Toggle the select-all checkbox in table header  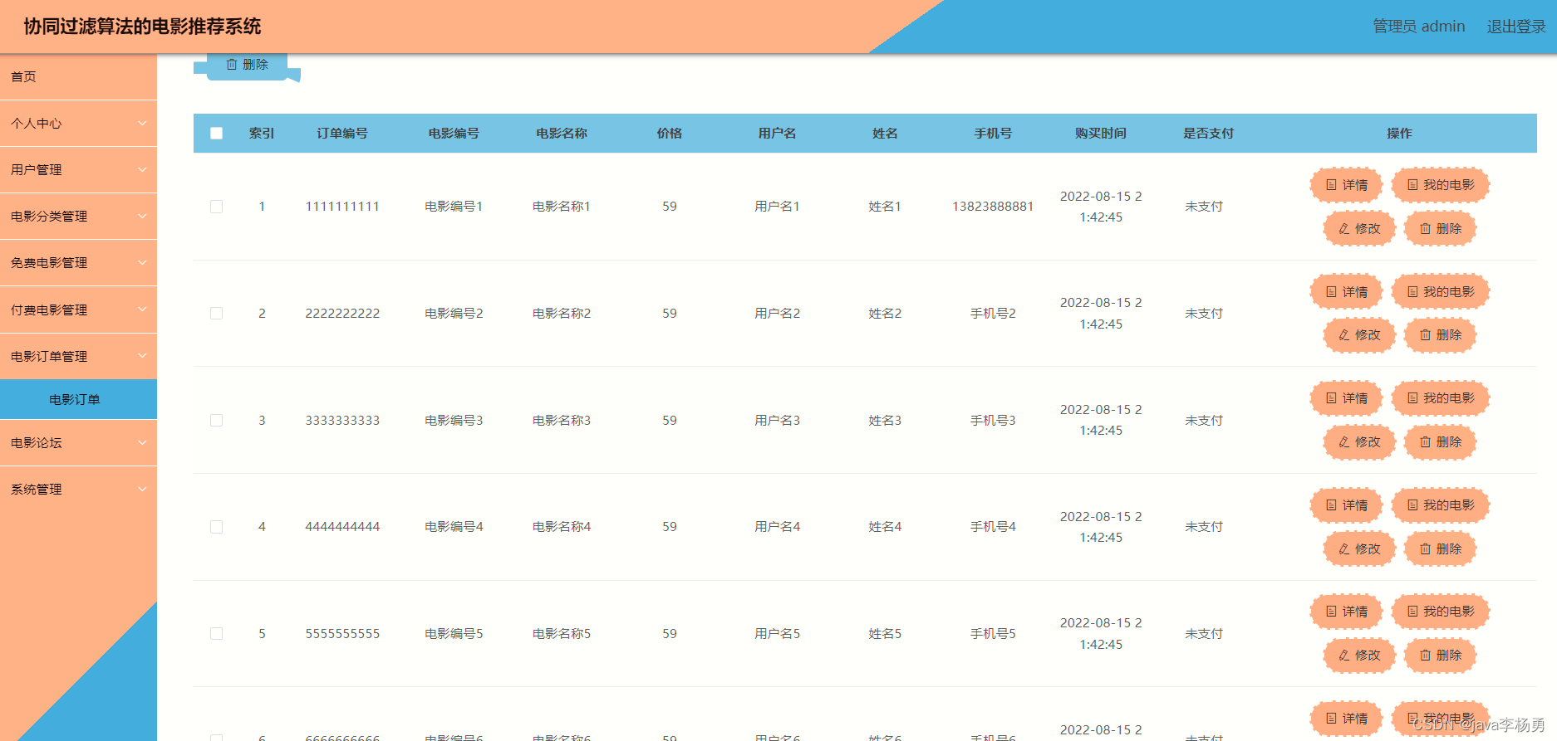click(217, 134)
